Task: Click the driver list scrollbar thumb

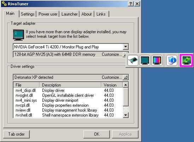Action: pos(125,97)
